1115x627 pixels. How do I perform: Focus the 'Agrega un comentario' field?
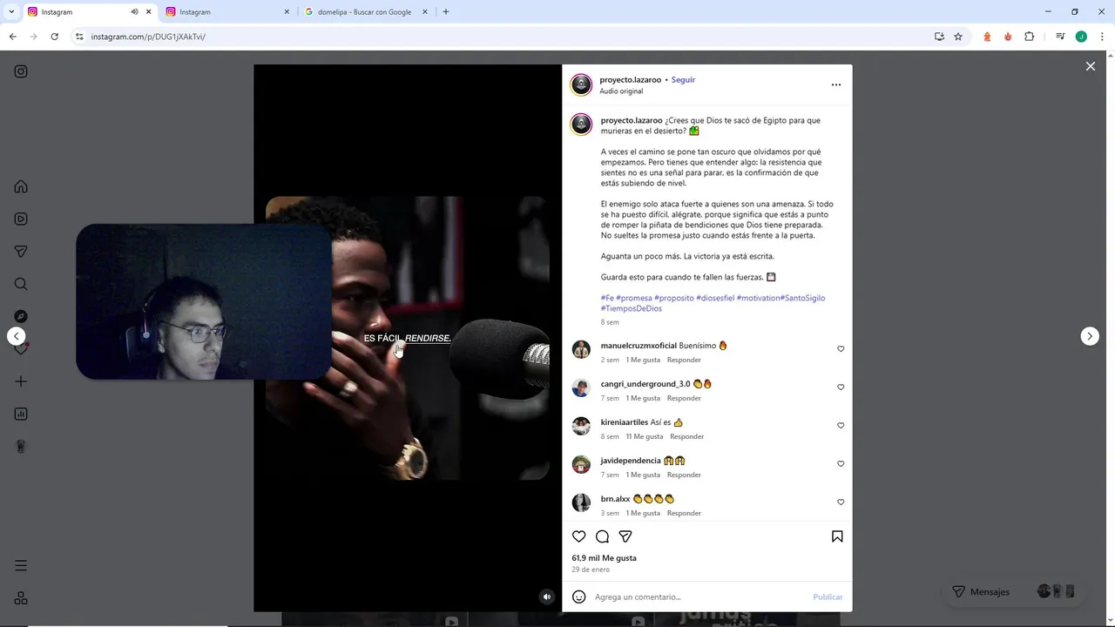(697, 597)
